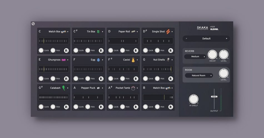
Task: Go to the next preset with the right arrow
Action: point(227,39)
